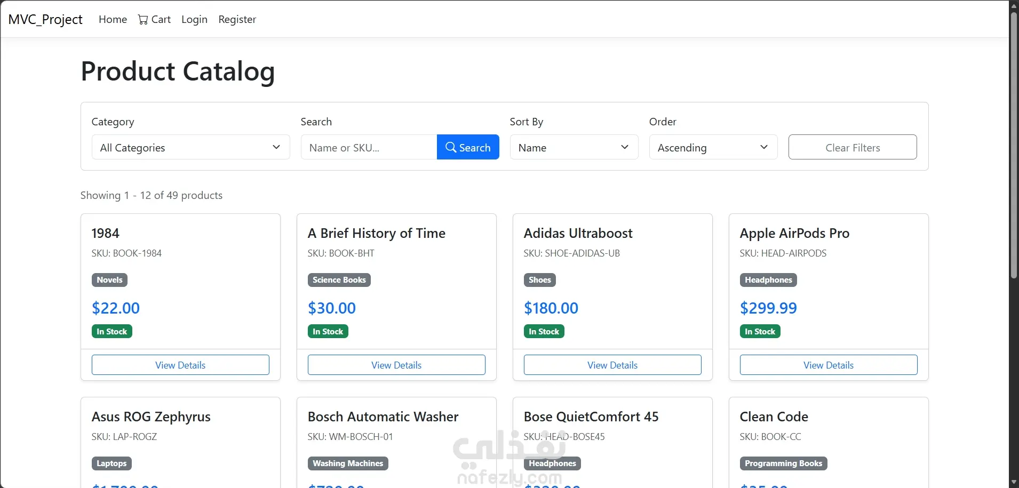
Task: Open the Category dropdown
Action: 191,147
